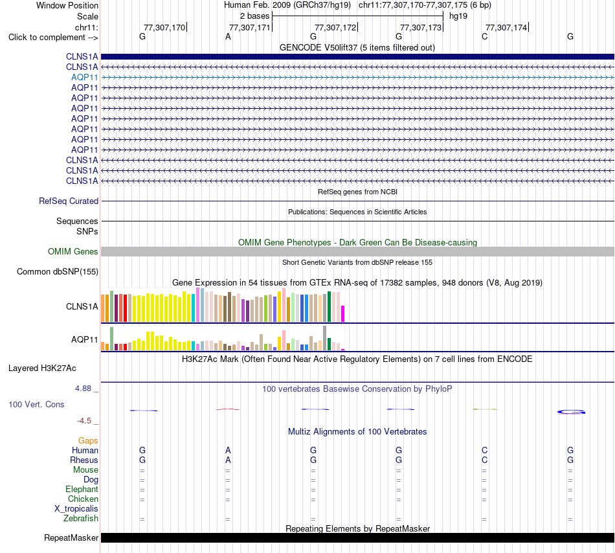Click the Mouse row label in Multiz alignment
This screenshot has height=553, width=615.
click(x=85, y=469)
